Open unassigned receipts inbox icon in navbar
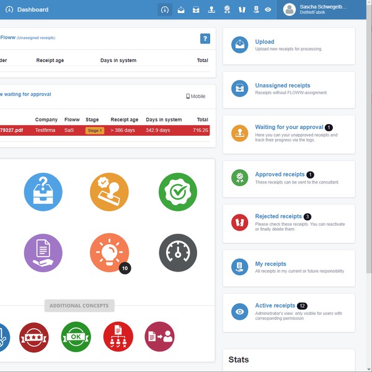372x372 pixels. (196, 10)
